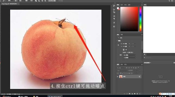Click the Sogou input method icon
Screen dimensions: 175x97
click(x=160, y=94)
